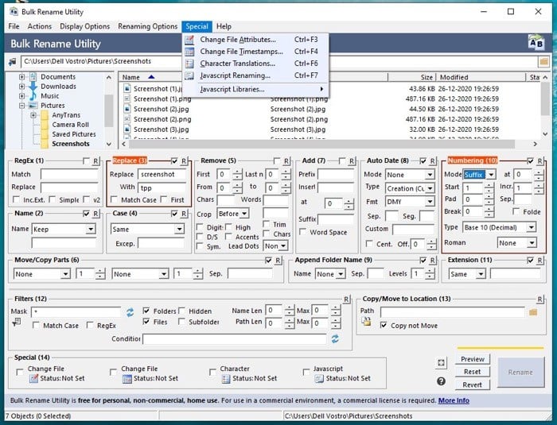This screenshot has height=425, width=557.
Task: Click the Music folder icon in tree
Action: click(33, 96)
